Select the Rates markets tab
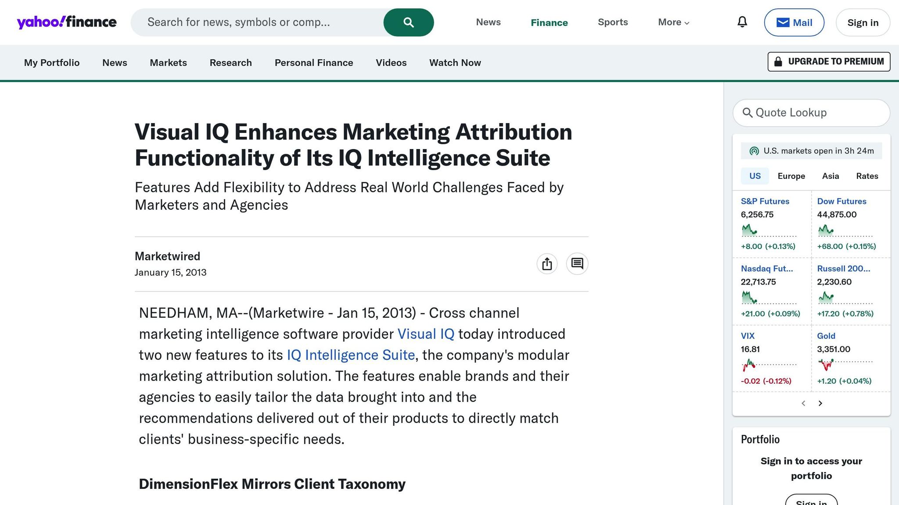899x505 pixels. click(x=867, y=176)
